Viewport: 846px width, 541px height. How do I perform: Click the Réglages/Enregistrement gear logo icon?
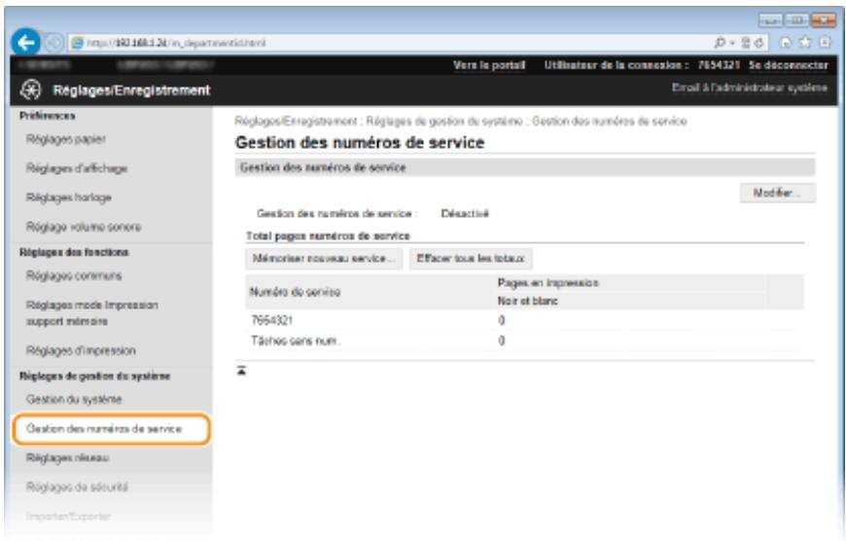[x=31, y=90]
